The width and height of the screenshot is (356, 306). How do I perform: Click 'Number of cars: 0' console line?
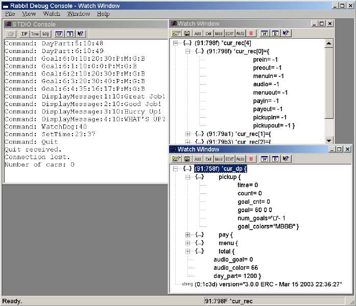tap(39, 165)
